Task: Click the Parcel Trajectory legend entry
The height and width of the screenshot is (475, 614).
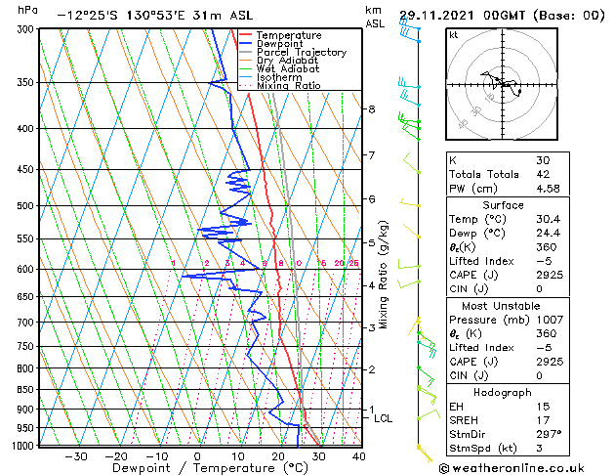Action: tap(293, 52)
